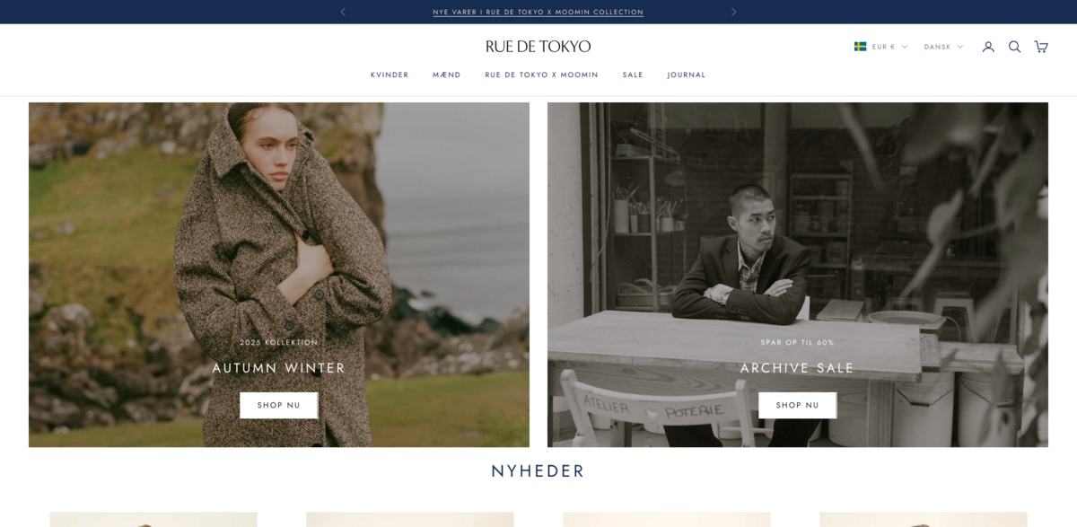Expand the Dansk language selector
The width and height of the screenshot is (1077, 527).
pos(943,47)
